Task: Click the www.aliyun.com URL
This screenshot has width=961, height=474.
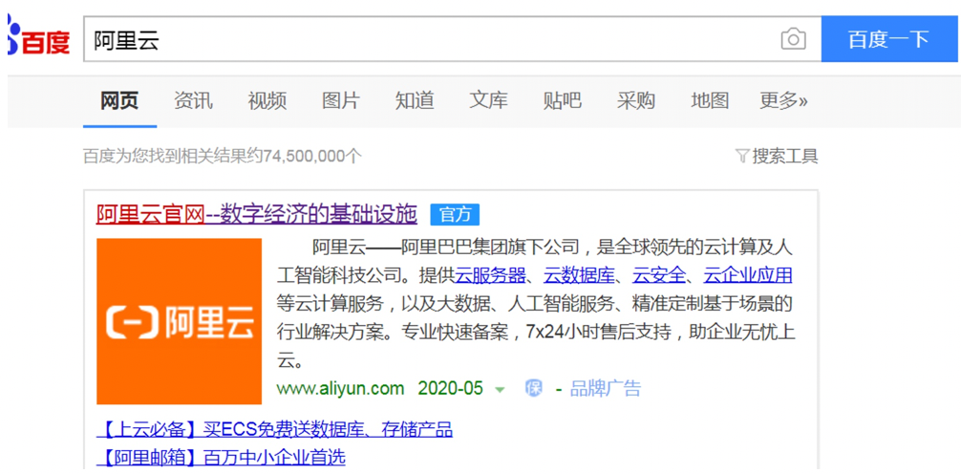Action: (341, 389)
